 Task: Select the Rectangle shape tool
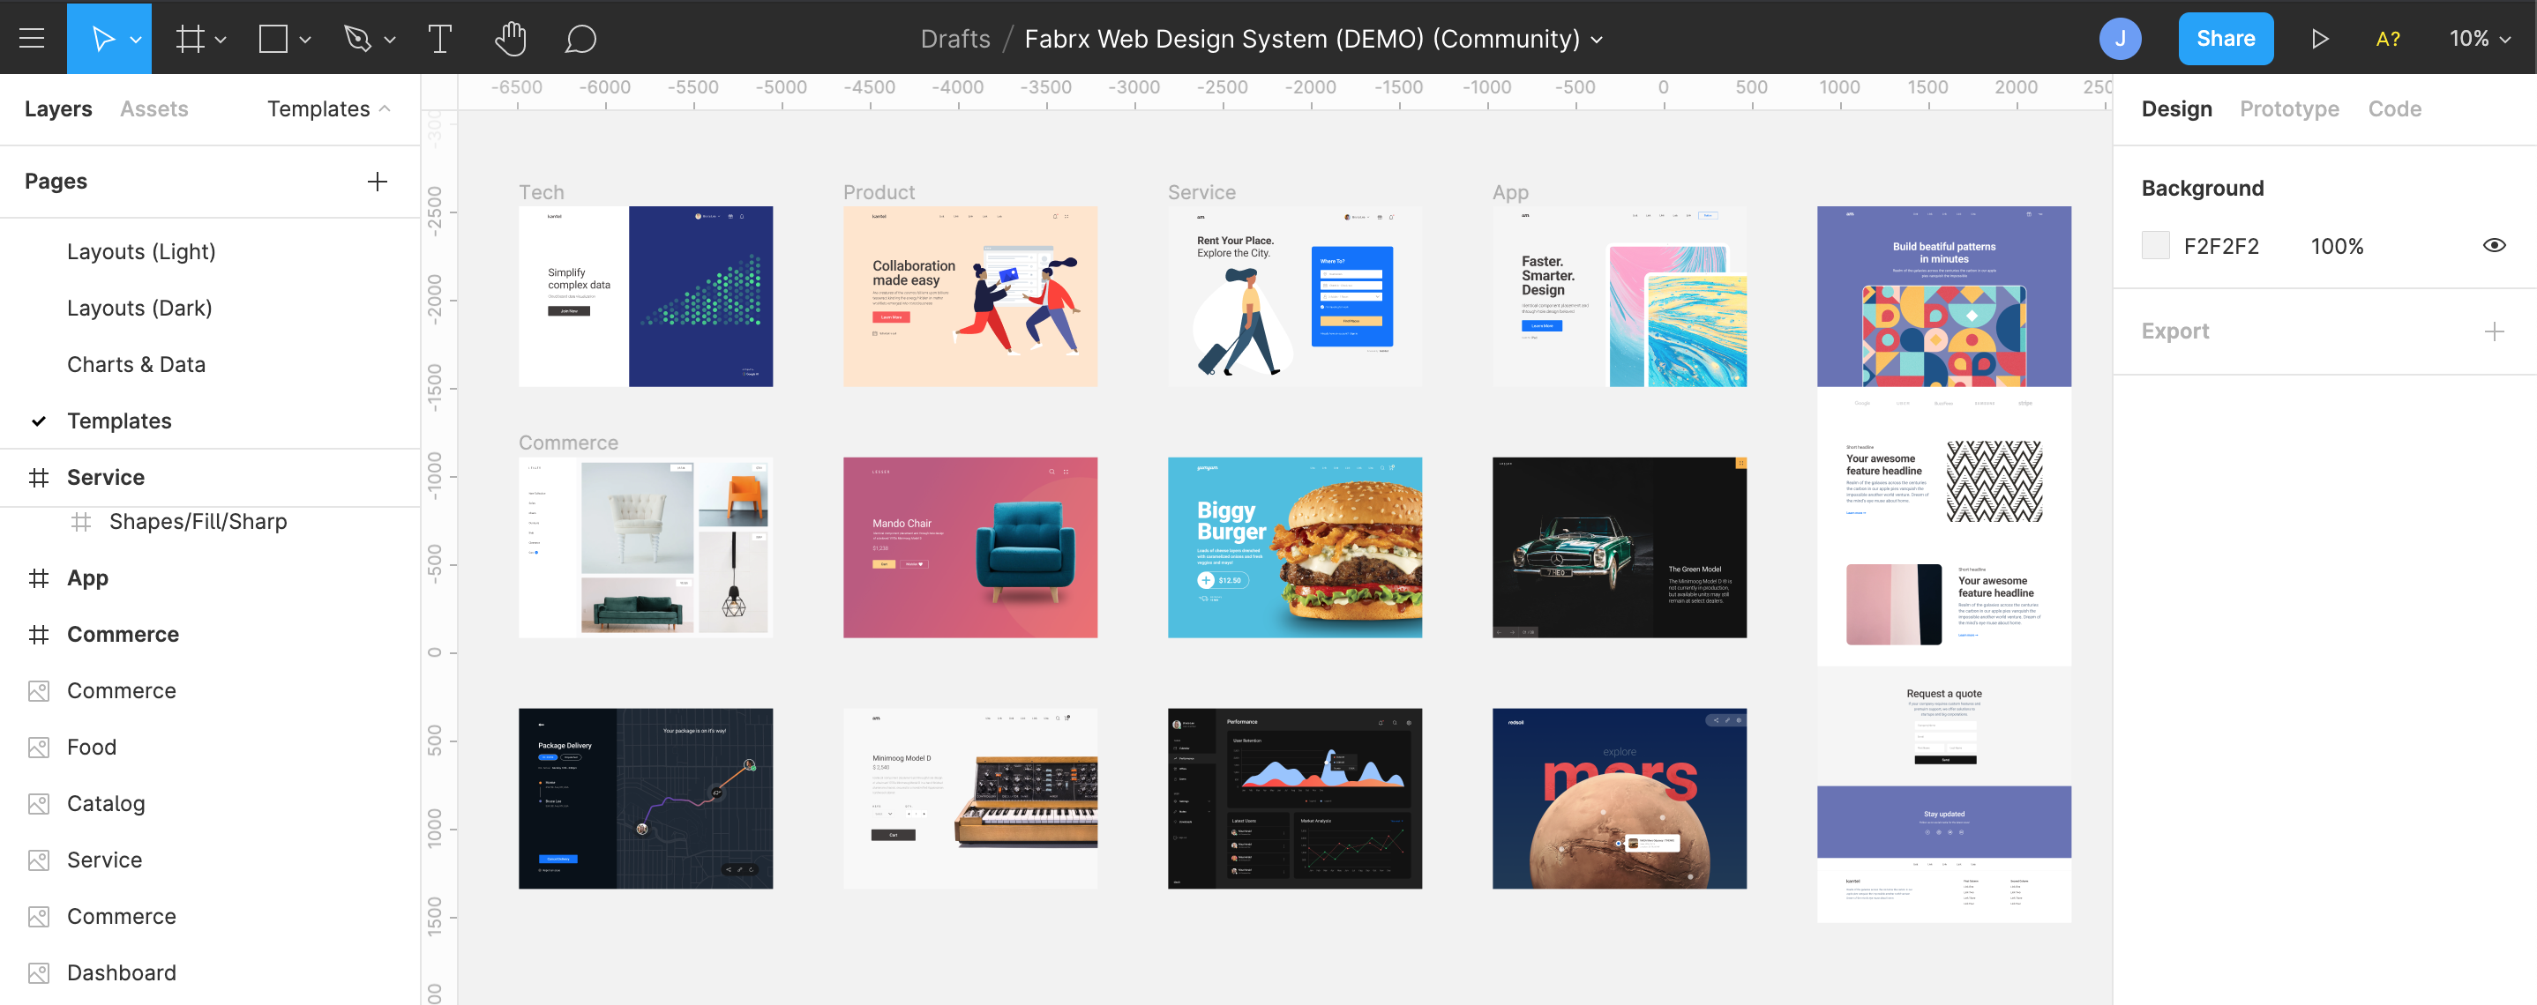point(273,39)
